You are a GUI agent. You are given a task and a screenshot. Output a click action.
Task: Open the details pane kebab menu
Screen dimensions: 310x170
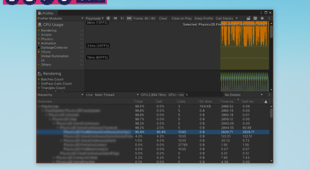click(269, 95)
